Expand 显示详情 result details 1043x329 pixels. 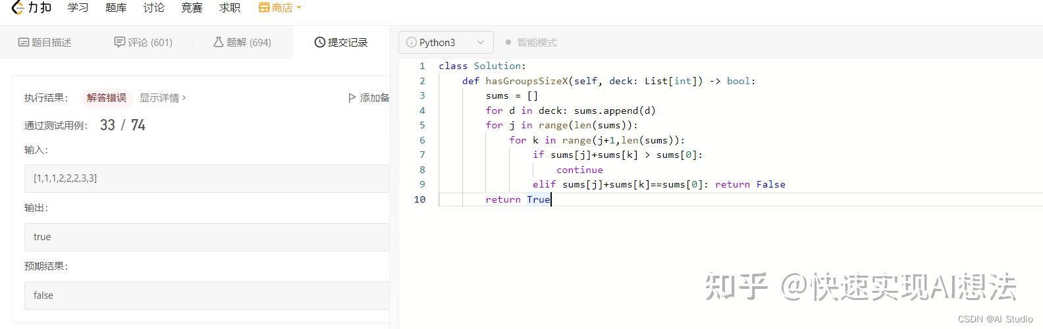click(162, 98)
